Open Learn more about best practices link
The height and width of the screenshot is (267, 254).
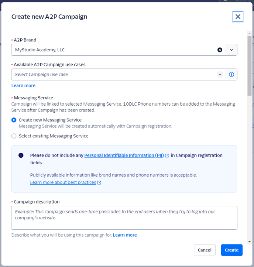[63, 182]
